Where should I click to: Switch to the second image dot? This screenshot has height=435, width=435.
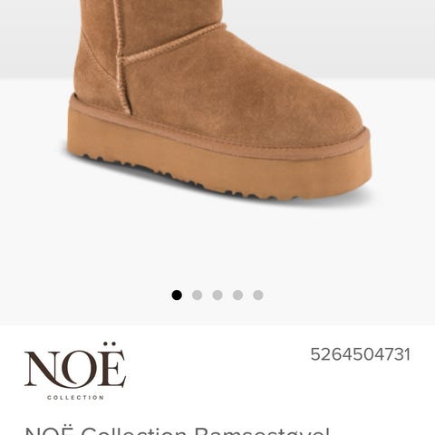point(197,295)
